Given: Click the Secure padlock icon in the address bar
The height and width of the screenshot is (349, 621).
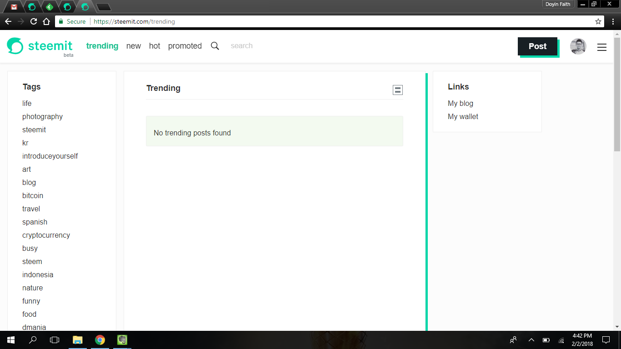Looking at the screenshot, I should pyautogui.click(x=60, y=21).
